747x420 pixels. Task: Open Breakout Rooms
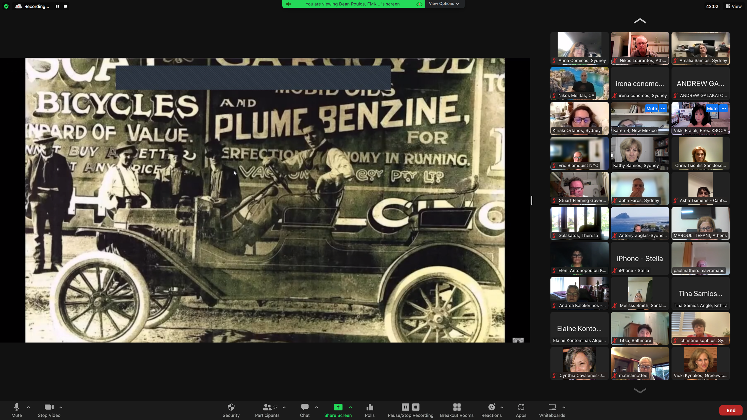coord(456,407)
